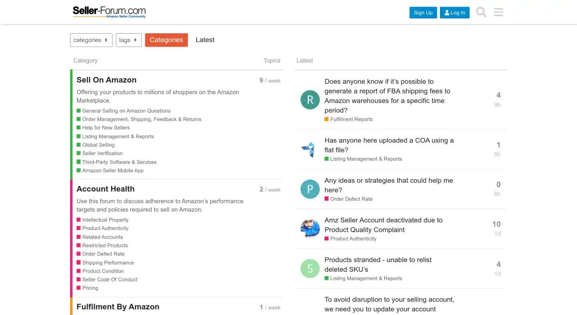Switch to the Latest tab

click(205, 40)
